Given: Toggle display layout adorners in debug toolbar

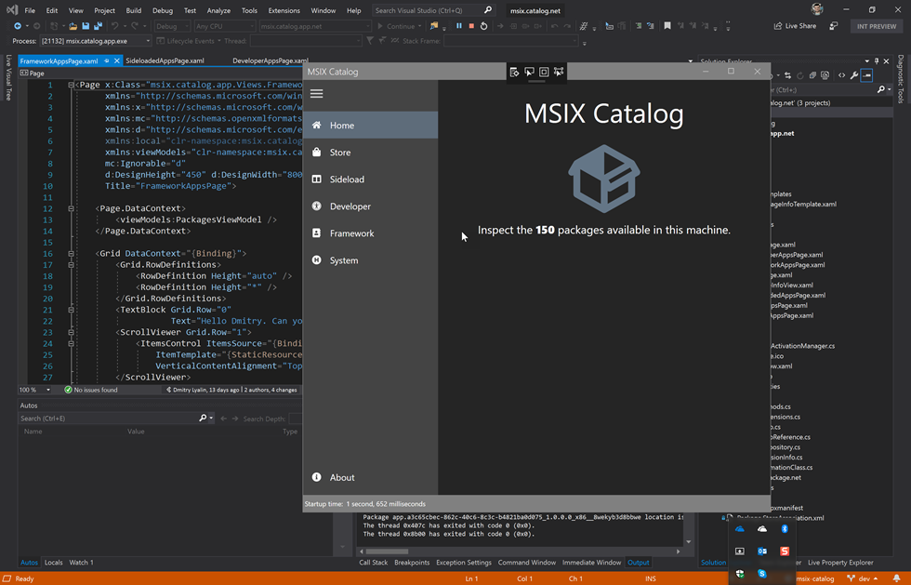Looking at the screenshot, I should coord(544,72).
